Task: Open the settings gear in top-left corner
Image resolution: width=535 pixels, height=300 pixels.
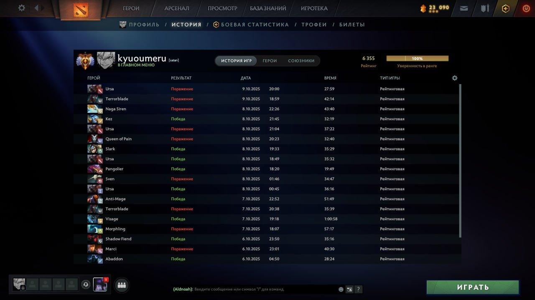Action: [x=22, y=8]
